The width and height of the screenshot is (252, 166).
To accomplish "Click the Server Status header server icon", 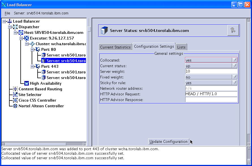I will [104, 30].
